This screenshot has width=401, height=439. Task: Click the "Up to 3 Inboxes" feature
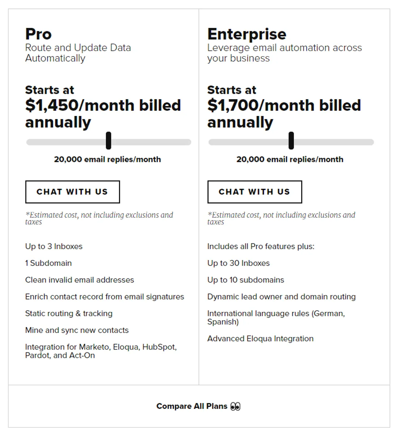pyautogui.click(x=54, y=246)
